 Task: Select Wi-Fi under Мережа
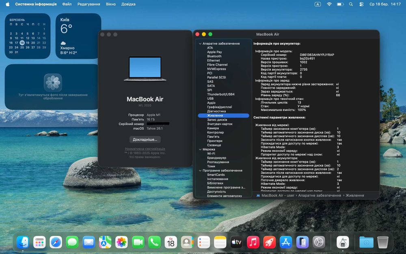[211, 154]
